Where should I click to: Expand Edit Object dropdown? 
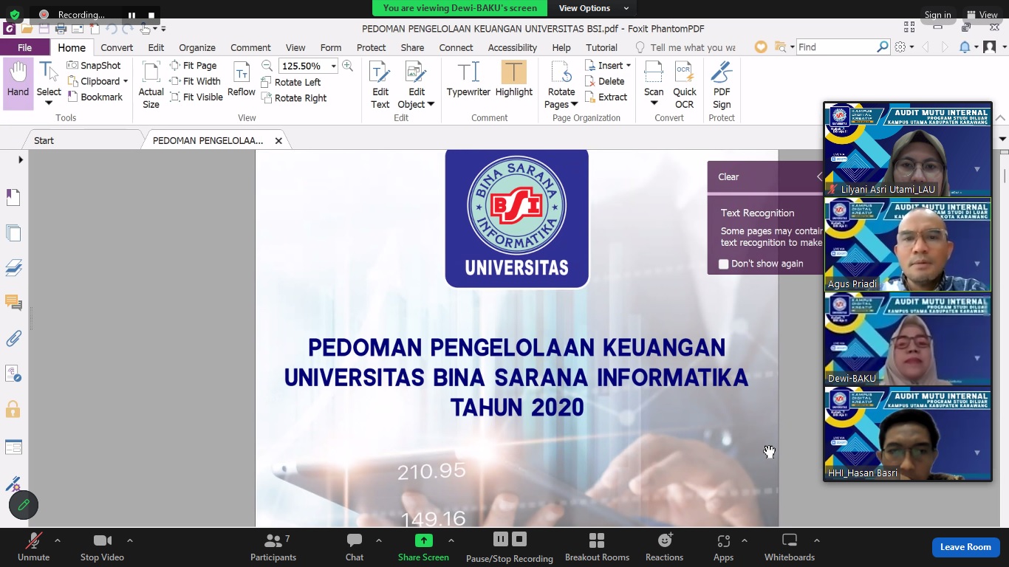(x=431, y=104)
